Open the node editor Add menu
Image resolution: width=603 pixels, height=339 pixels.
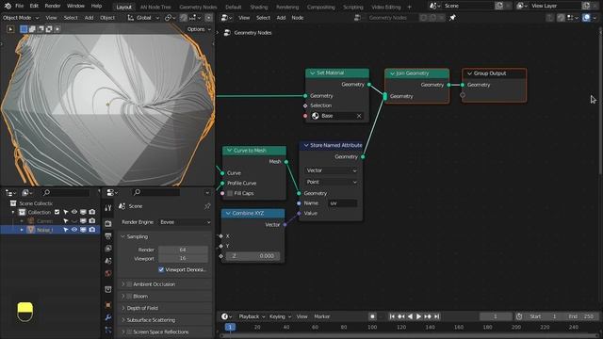tap(281, 18)
